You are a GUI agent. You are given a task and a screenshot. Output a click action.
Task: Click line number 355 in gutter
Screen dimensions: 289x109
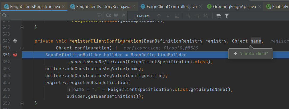6,82
